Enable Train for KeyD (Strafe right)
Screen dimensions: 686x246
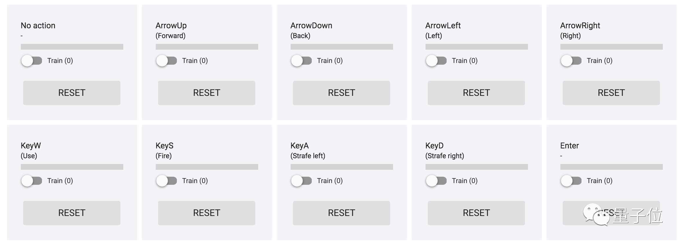pos(436,181)
